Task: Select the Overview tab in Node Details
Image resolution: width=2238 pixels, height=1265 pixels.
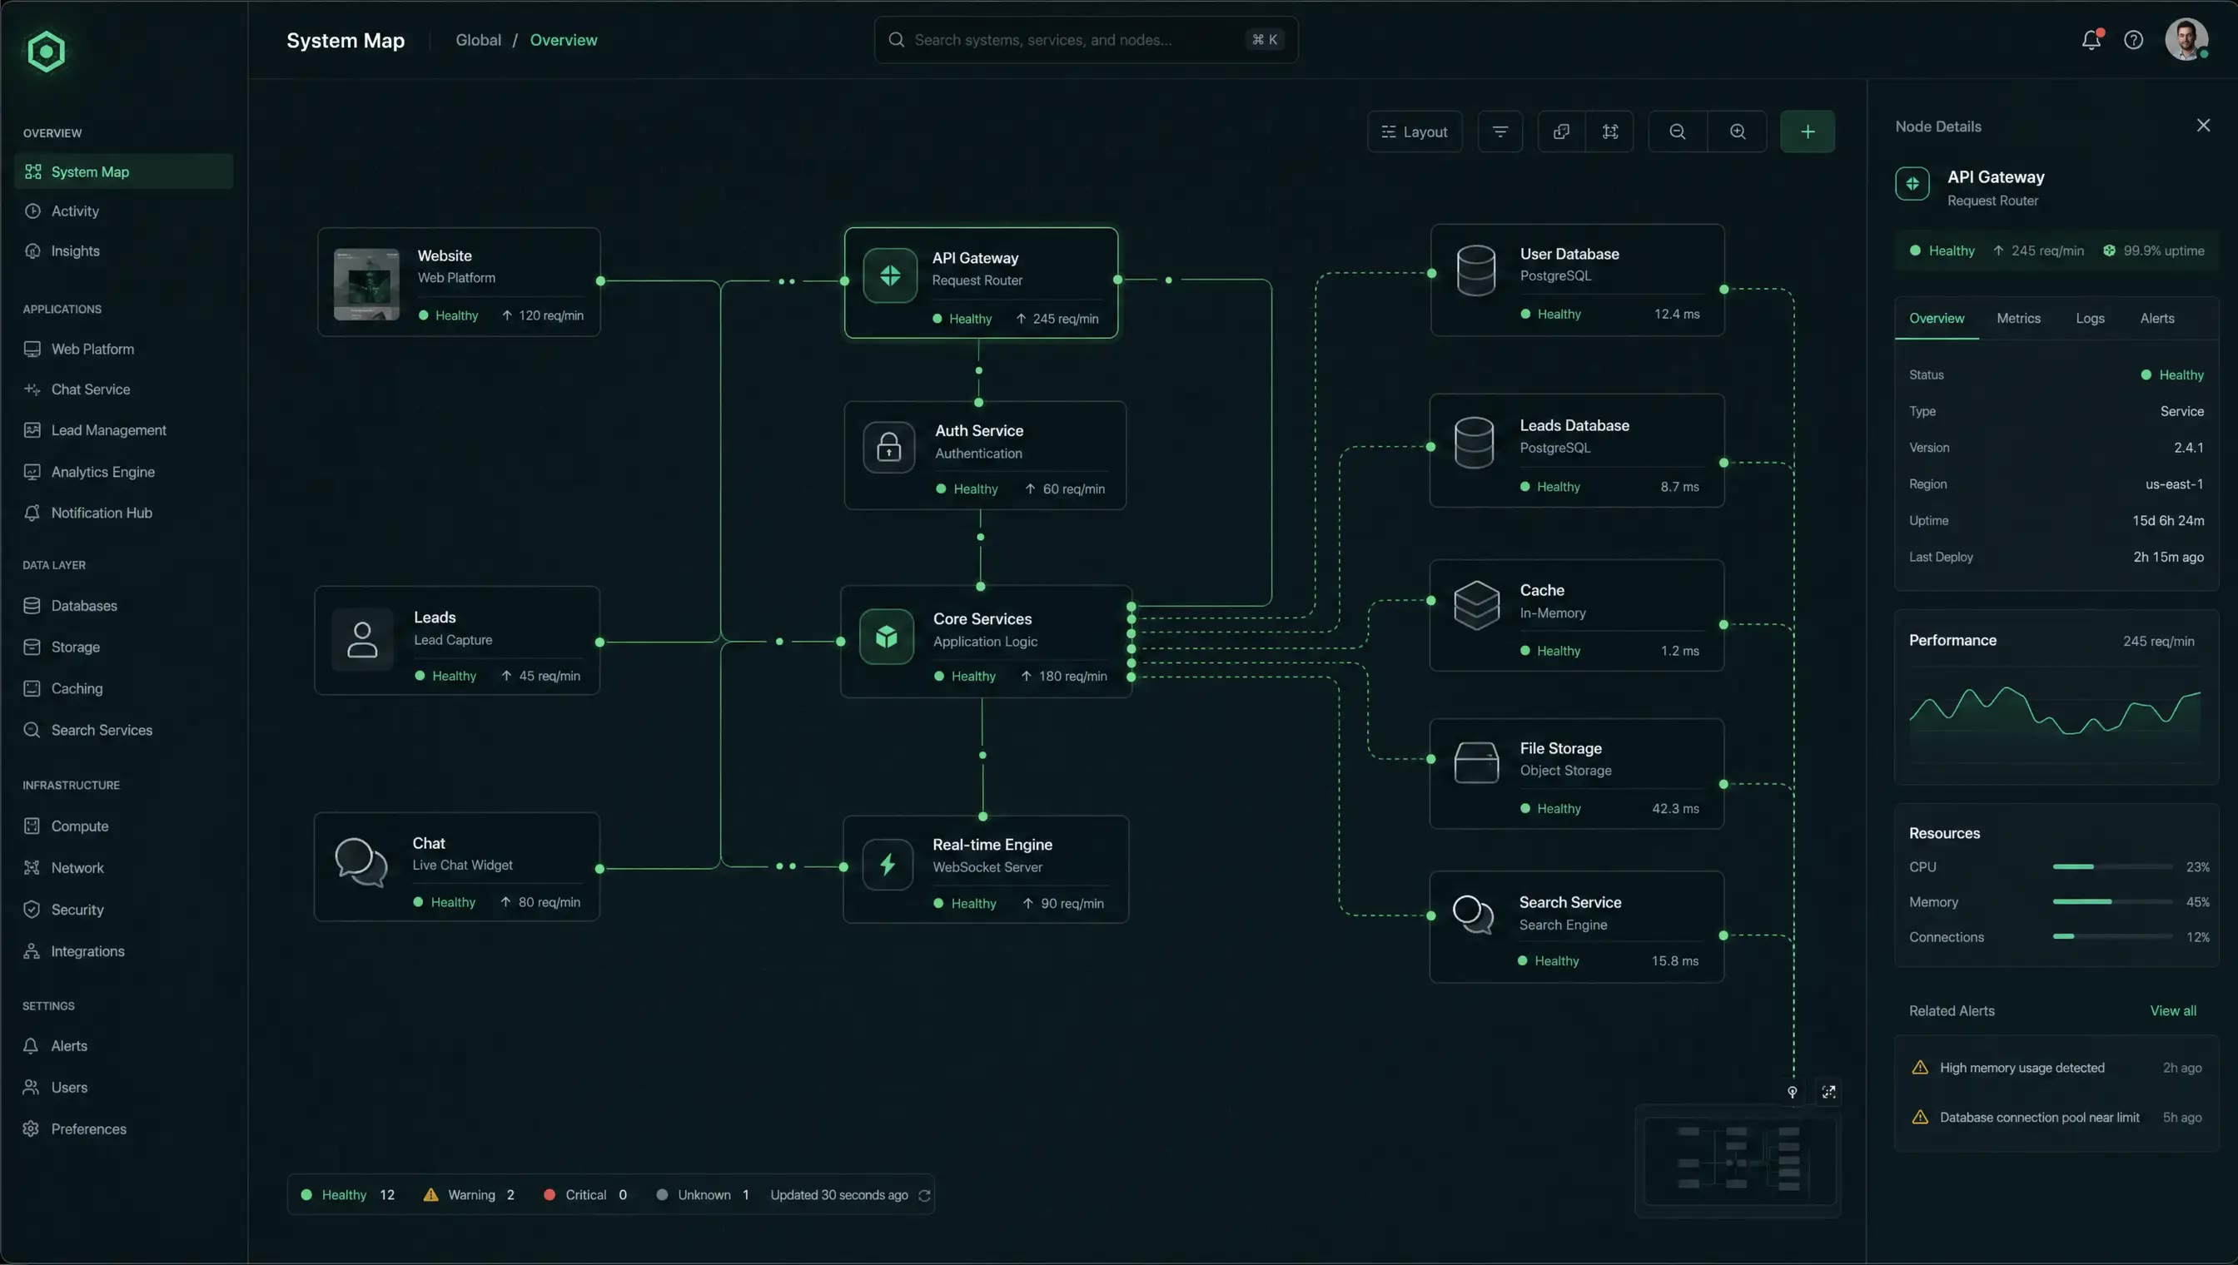Action: click(1937, 319)
